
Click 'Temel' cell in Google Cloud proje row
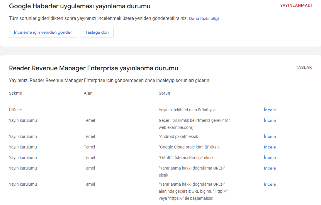89,147
